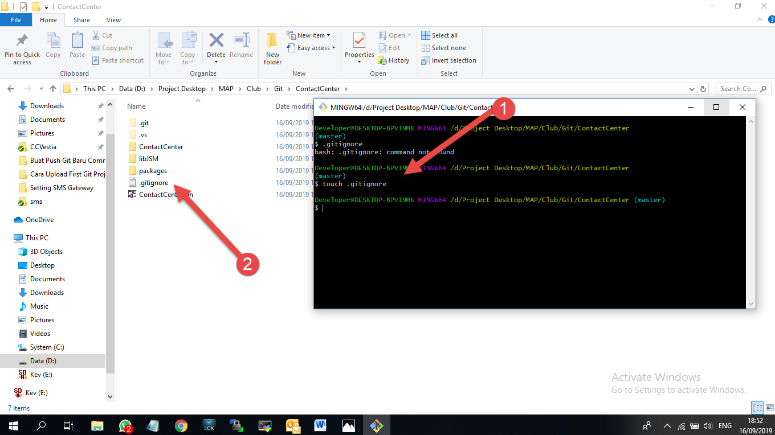Select the .vs folder

pyautogui.click(x=143, y=135)
